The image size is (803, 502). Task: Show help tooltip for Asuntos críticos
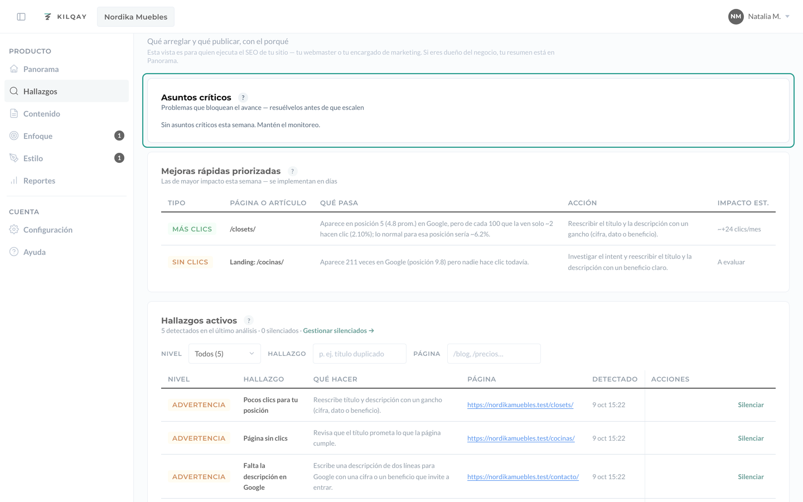tap(243, 98)
